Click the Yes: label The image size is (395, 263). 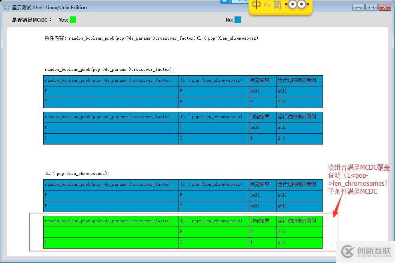click(x=63, y=20)
